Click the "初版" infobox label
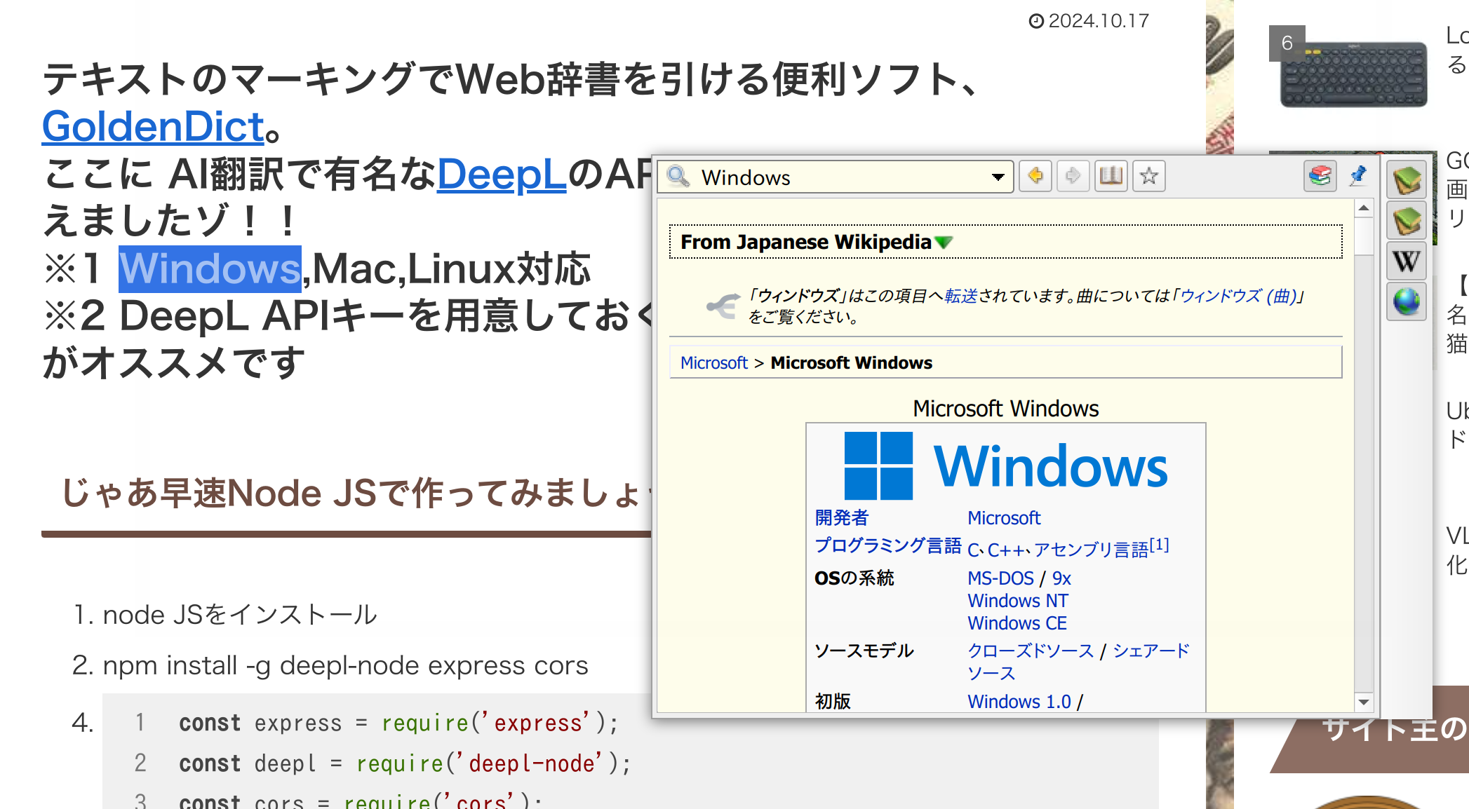Image resolution: width=1469 pixels, height=809 pixels. pyautogui.click(x=833, y=702)
